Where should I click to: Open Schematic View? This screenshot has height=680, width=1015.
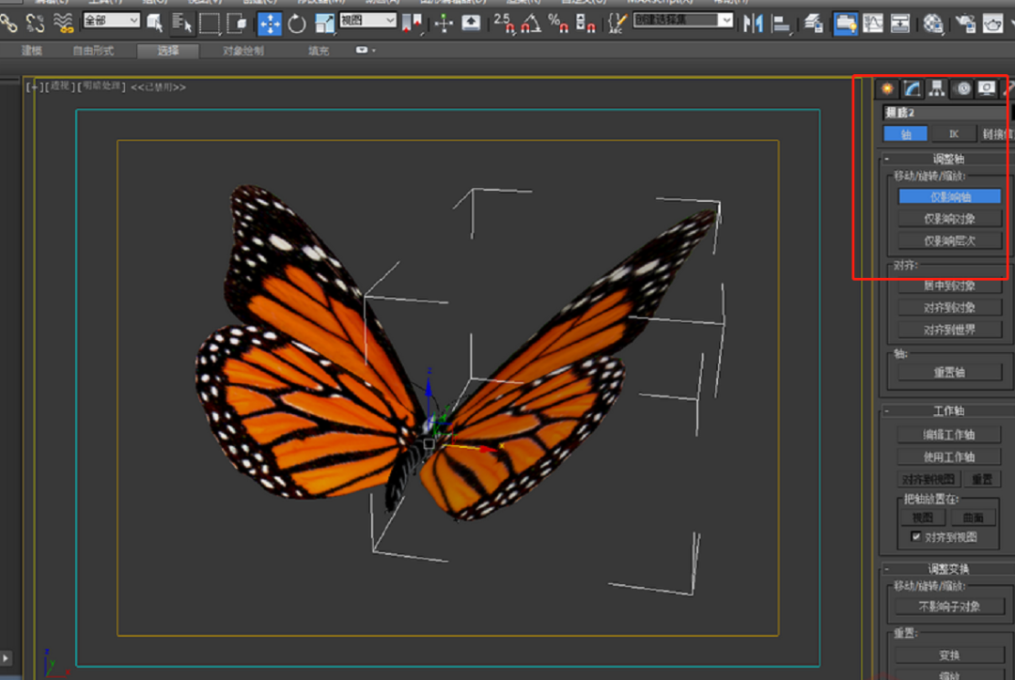899,23
